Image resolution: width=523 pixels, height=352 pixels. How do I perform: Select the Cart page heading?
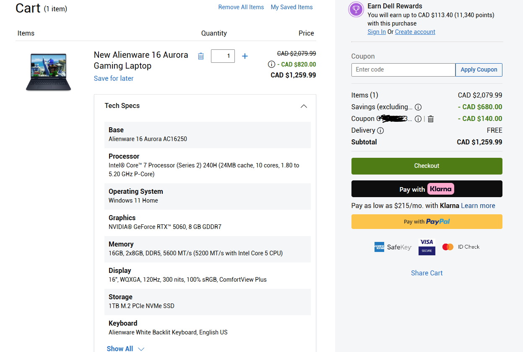coord(28,8)
